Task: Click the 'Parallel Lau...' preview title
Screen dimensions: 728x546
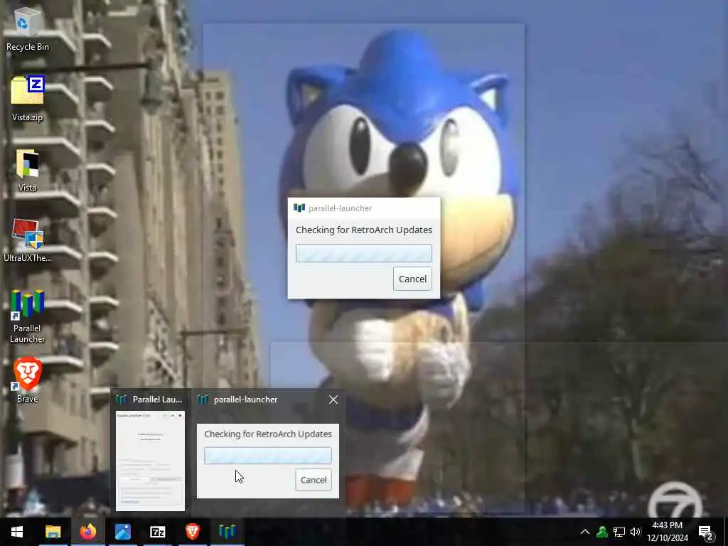Action: 157,400
